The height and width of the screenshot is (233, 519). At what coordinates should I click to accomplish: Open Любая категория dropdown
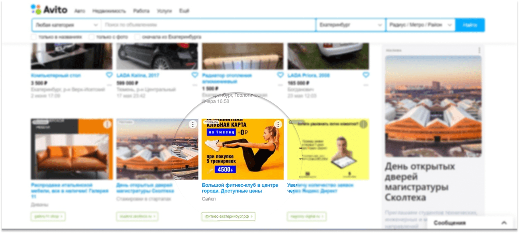[66, 25]
